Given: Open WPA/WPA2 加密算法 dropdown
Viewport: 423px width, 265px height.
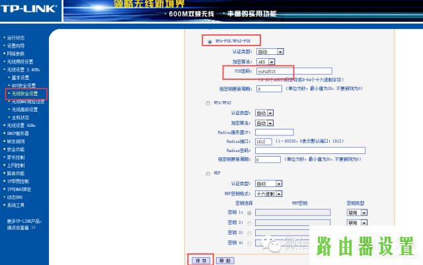Looking at the screenshot, I should [264, 123].
